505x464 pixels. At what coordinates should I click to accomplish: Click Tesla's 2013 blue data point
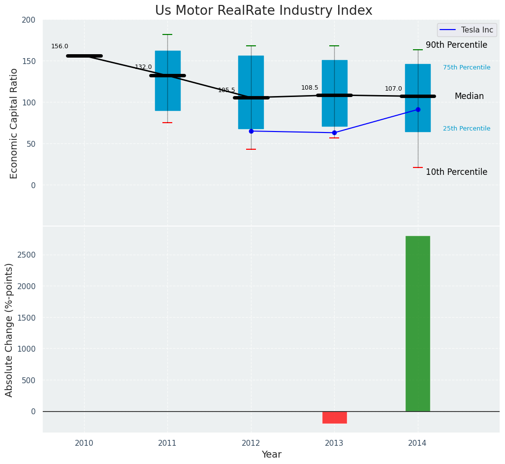[334, 133]
